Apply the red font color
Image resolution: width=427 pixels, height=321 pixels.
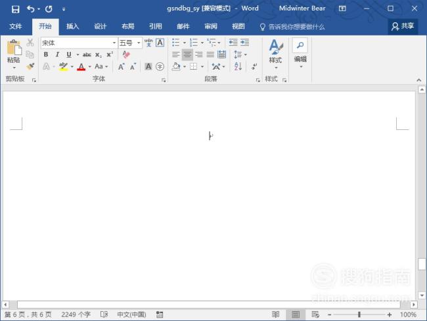click(81, 66)
